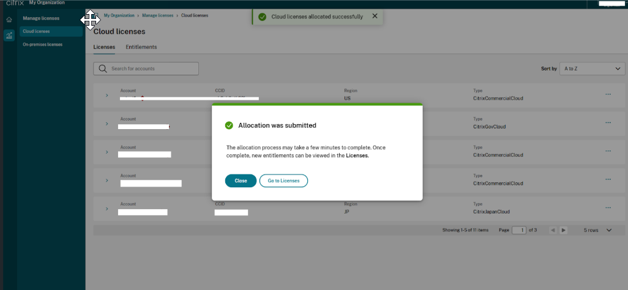
Task: Go to the previous page arrow
Action: click(x=553, y=230)
